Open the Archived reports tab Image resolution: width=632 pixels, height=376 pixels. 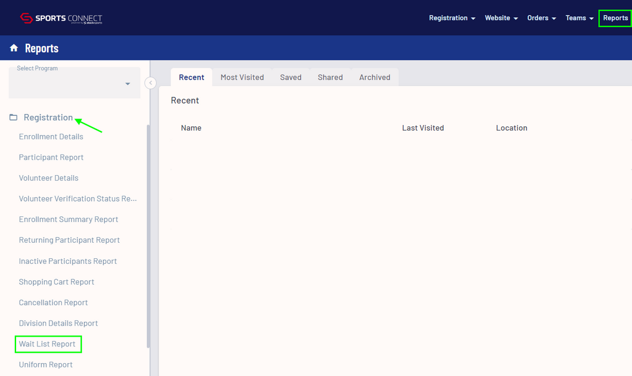[x=375, y=77]
